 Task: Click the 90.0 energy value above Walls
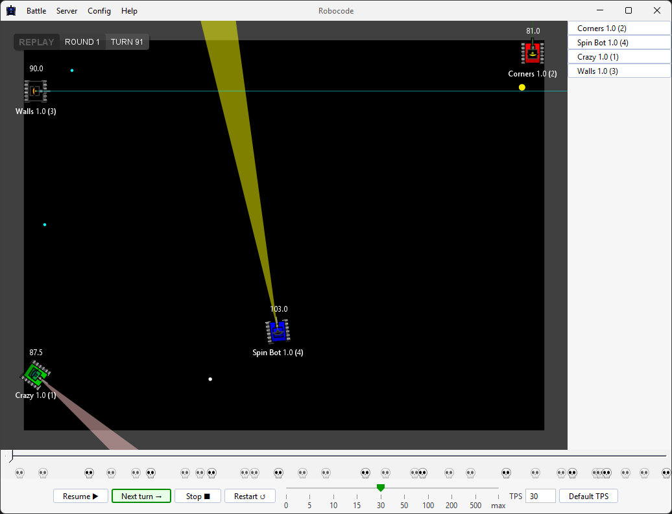tap(36, 69)
